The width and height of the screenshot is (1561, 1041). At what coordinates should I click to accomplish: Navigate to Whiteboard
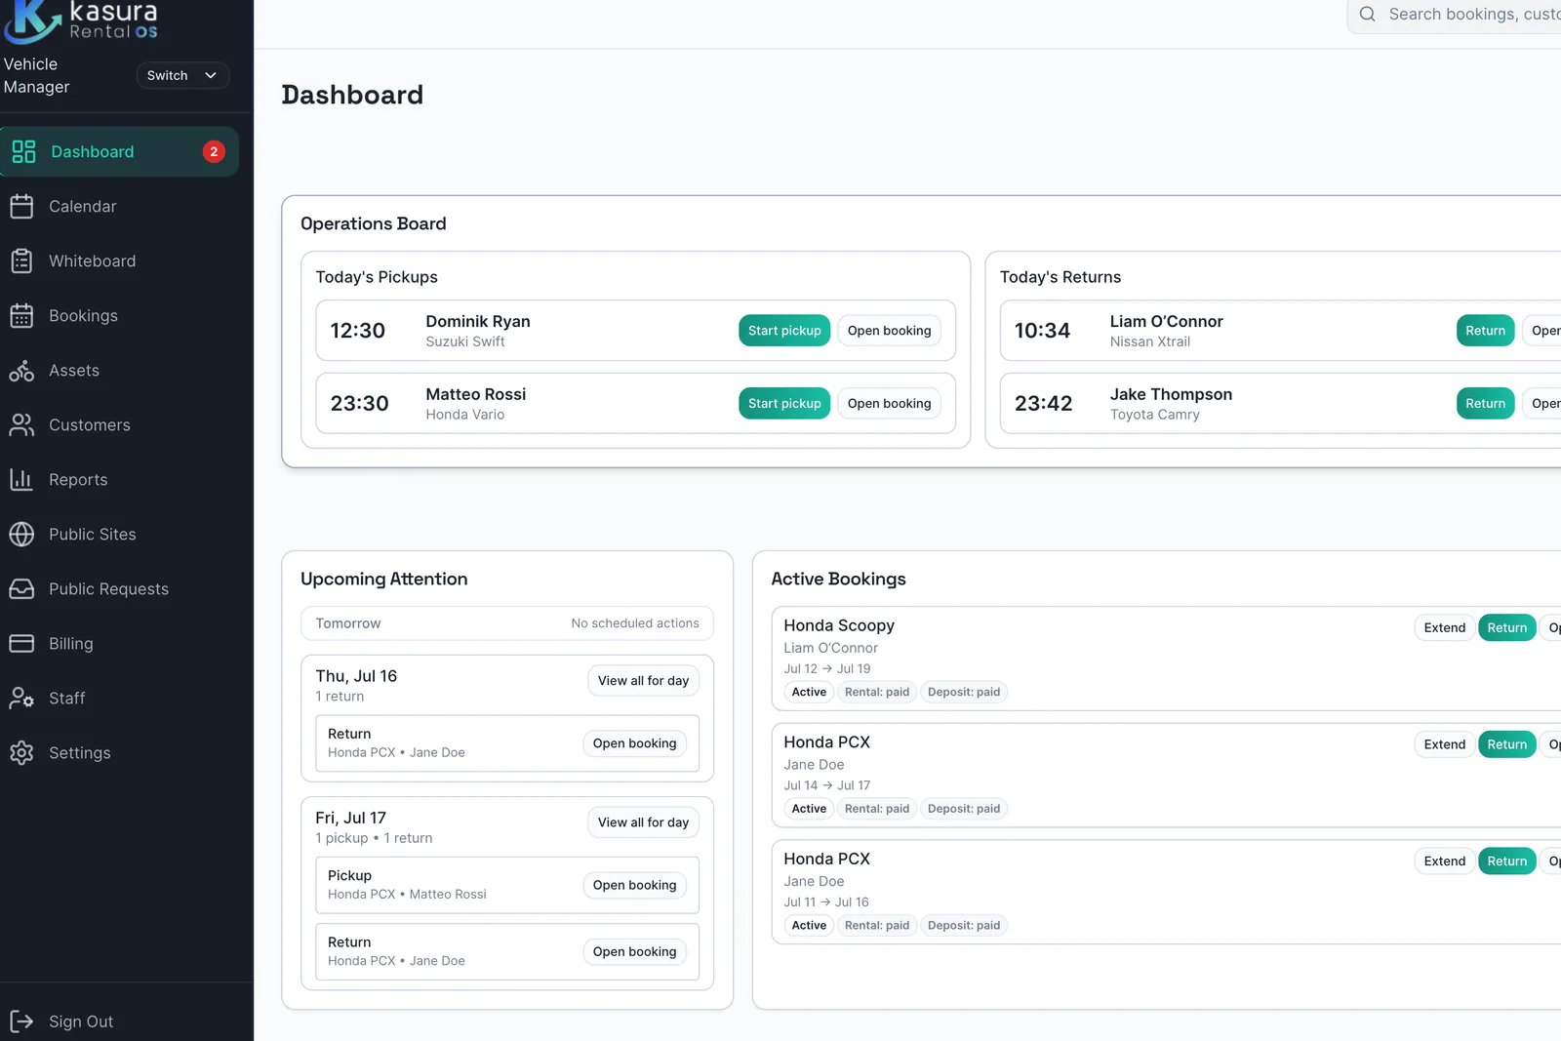(119, 260)
